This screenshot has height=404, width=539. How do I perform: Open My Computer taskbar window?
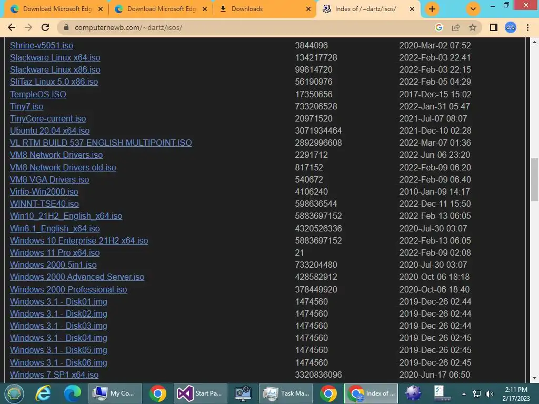(x=115, y=393)
